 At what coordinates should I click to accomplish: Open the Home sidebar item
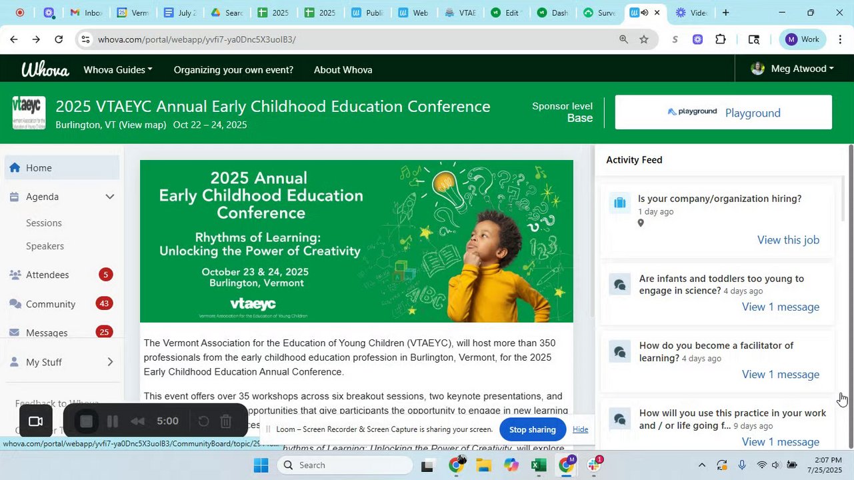[62, 168]
